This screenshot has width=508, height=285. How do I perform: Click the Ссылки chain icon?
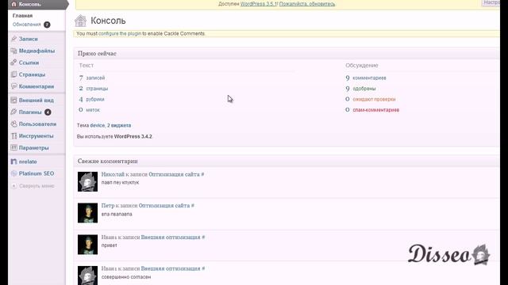pyautogui.click(x=13, y=63)
